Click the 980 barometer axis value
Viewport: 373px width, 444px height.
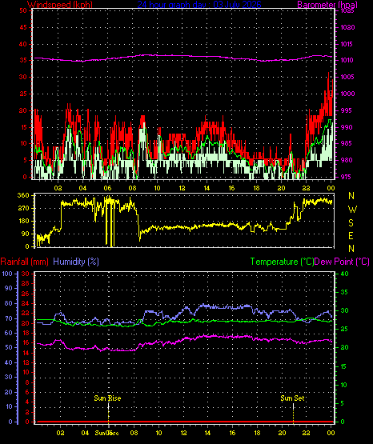point(347,160)
